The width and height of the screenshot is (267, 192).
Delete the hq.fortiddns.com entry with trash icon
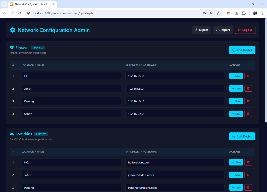coord(248,162)
